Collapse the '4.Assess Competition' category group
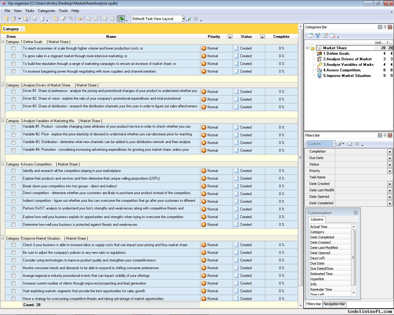 click(3, 164)
